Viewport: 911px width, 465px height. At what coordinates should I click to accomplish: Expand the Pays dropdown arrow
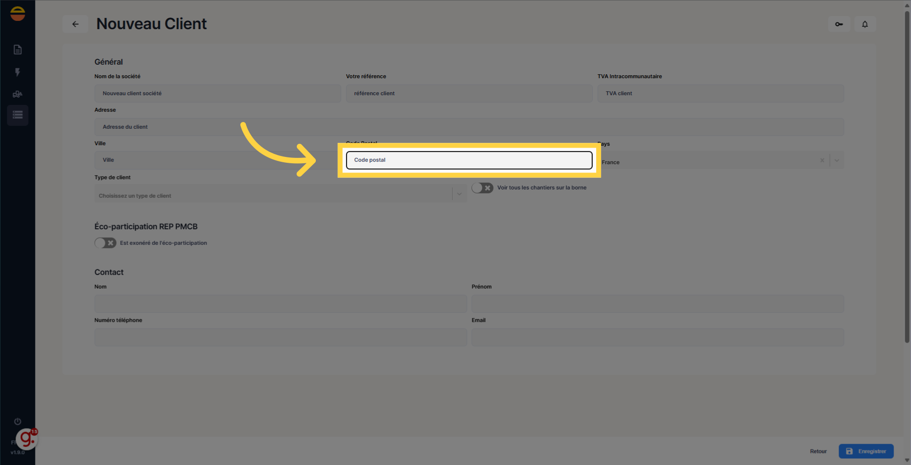pos(837,160)
